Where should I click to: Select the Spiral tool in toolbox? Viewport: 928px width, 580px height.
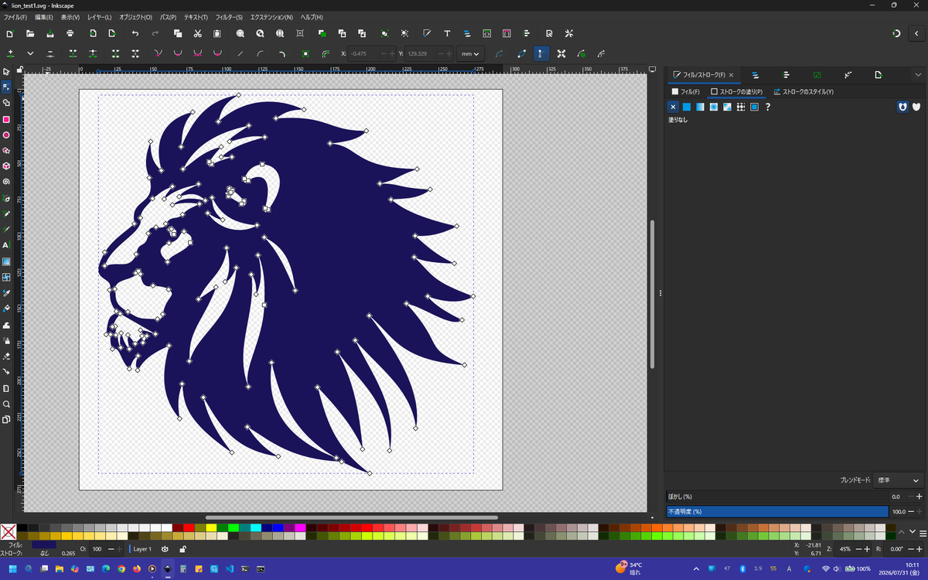click(x=6, y=182)
